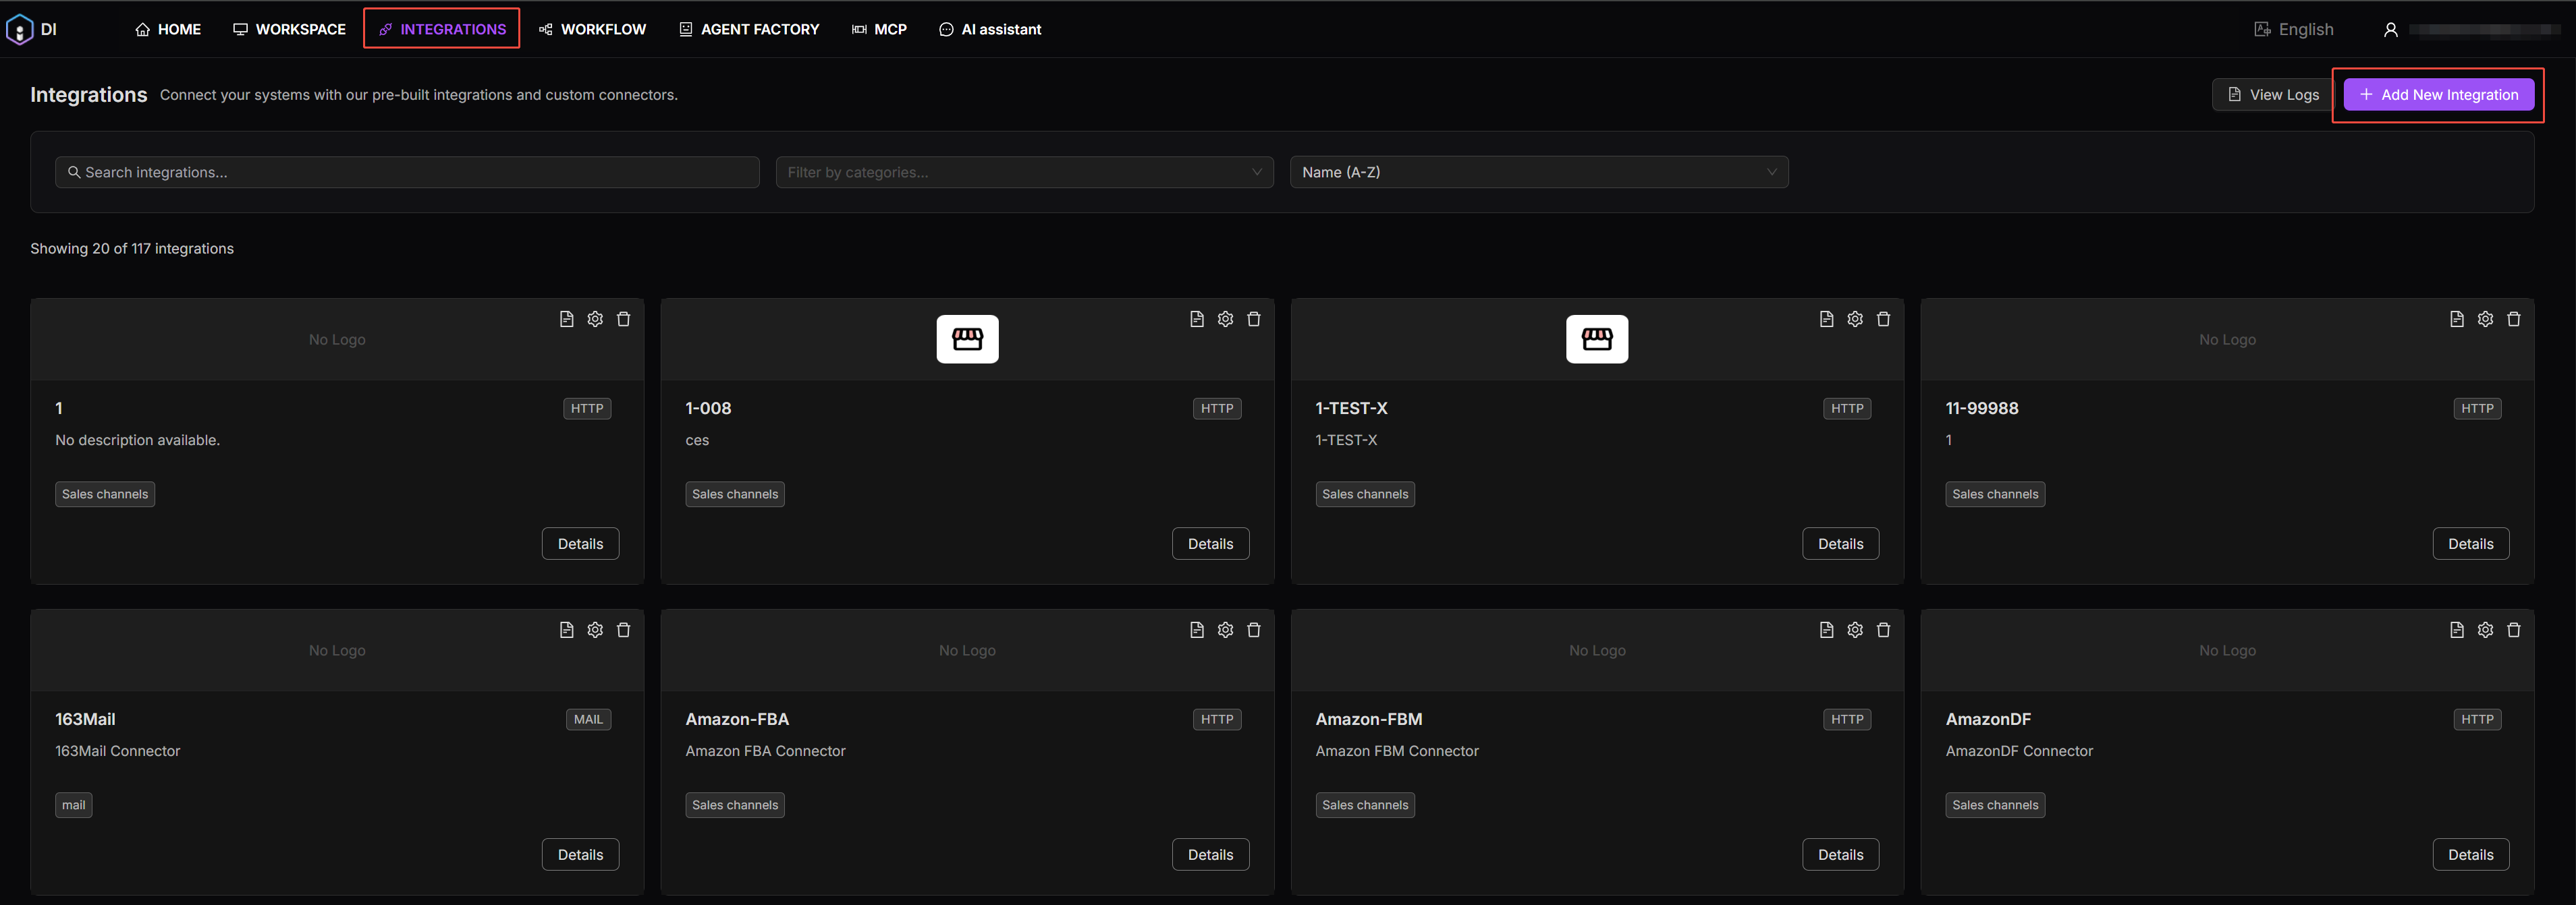Open Details for Amazon-FBA integration
This screenshot has width=2576, height=905.
(1210, 854)
